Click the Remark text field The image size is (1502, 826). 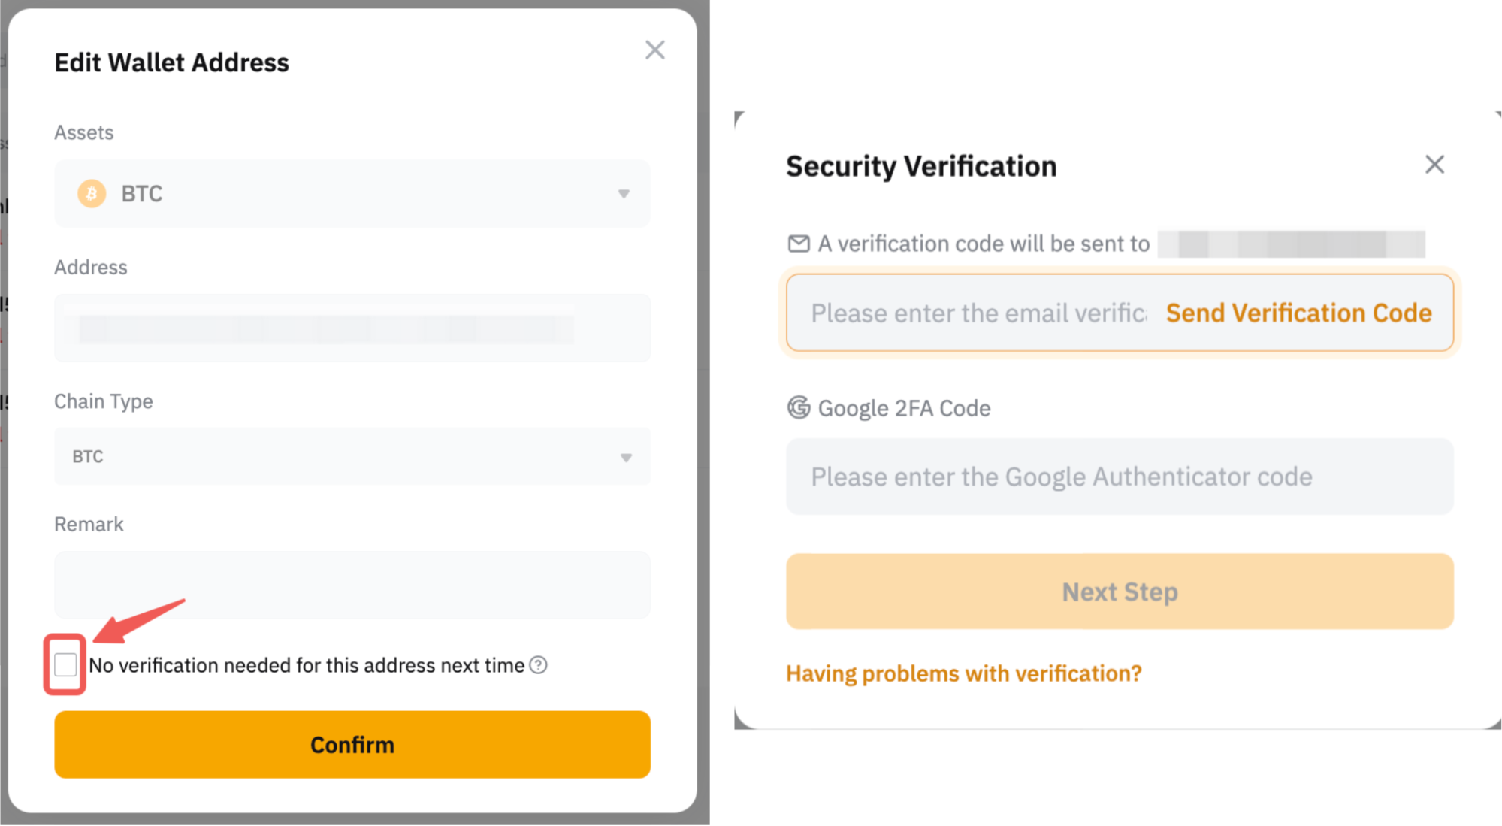pos(352,585)
